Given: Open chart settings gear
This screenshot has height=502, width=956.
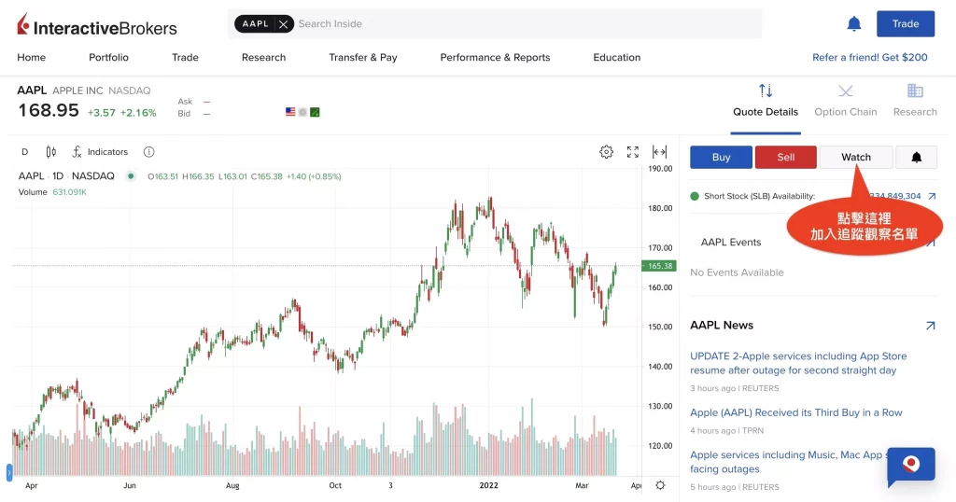Looking at the screenshot, I should point(606,152).
